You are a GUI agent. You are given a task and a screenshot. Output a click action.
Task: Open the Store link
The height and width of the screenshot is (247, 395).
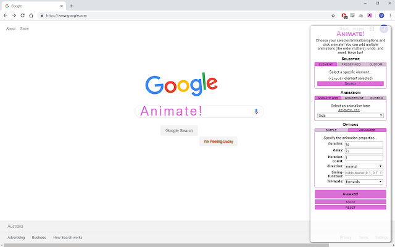(25, 29)
